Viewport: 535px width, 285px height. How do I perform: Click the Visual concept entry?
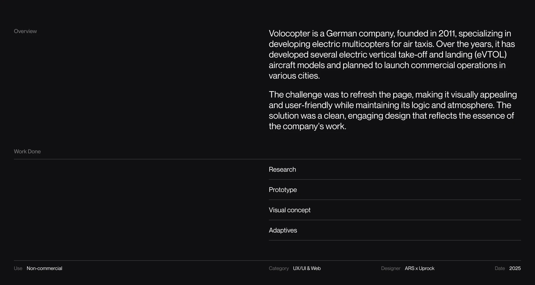pos(290,210)
